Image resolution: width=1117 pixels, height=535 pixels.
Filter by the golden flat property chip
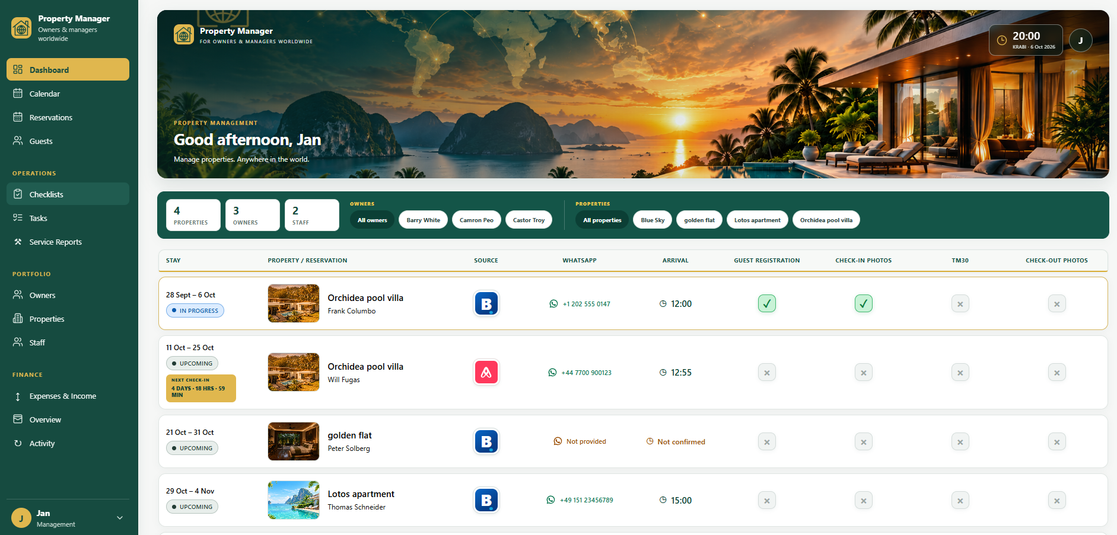[699, 220]
